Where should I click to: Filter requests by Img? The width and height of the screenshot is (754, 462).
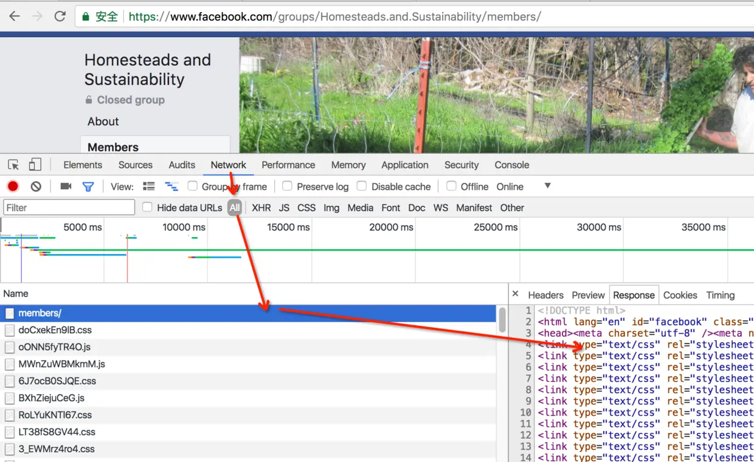331,207
